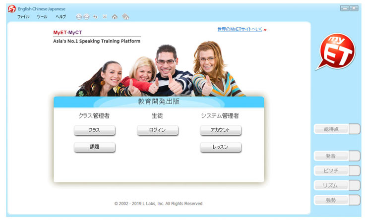Screen dimensions: 365x221
Task: Click the 教育開発出版 banner header
Action: pyautogui.click(x=159, y=102)
